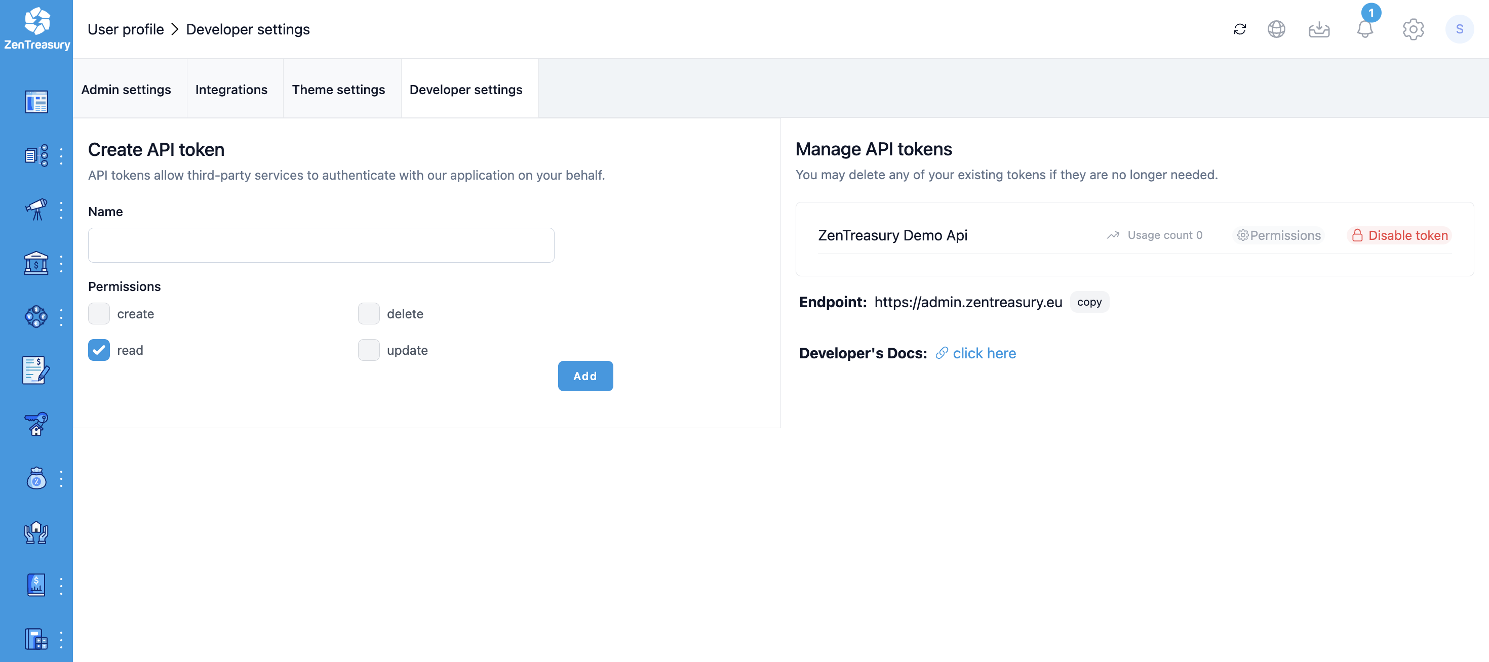
Task: Expand submenu dots beside bank icon
Action: click(61, 263)
